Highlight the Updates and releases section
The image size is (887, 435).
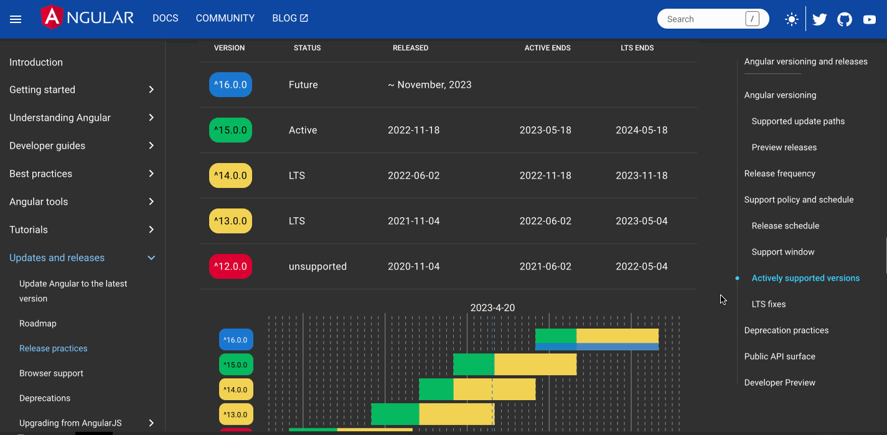point(57,257)
